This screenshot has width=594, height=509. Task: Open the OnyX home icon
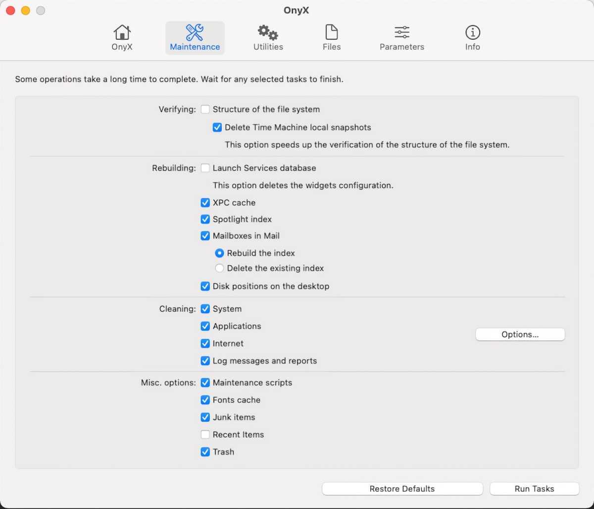(122, 33)
